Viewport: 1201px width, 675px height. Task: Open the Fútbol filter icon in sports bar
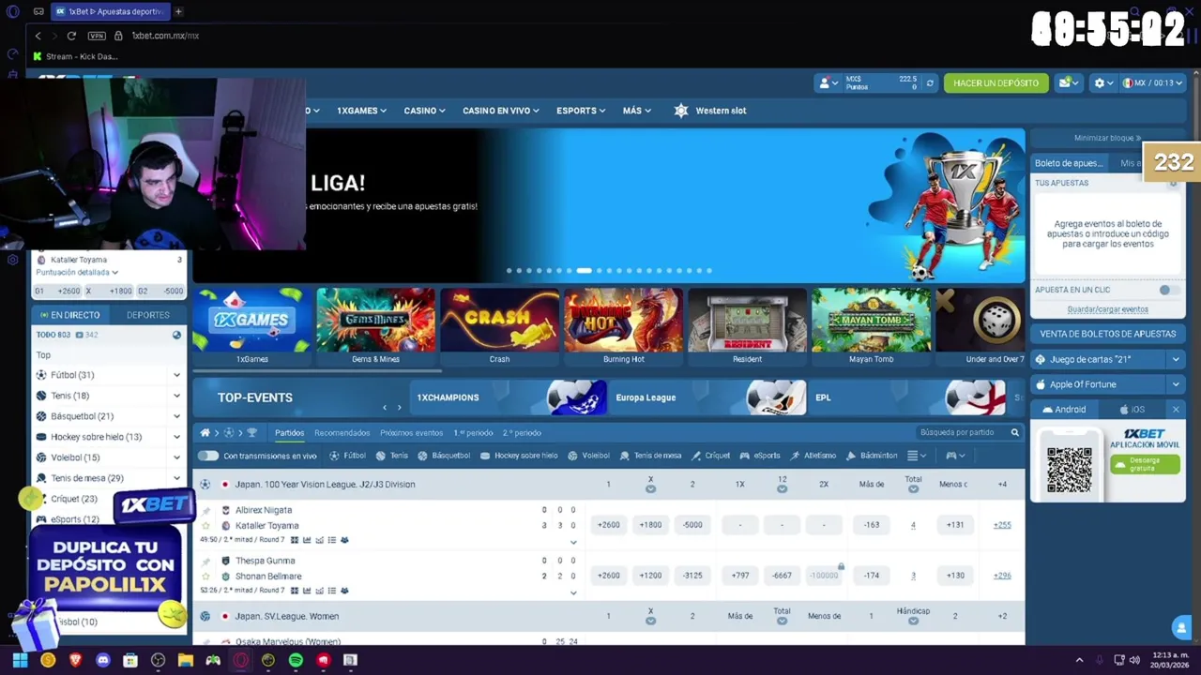(334, 456)
